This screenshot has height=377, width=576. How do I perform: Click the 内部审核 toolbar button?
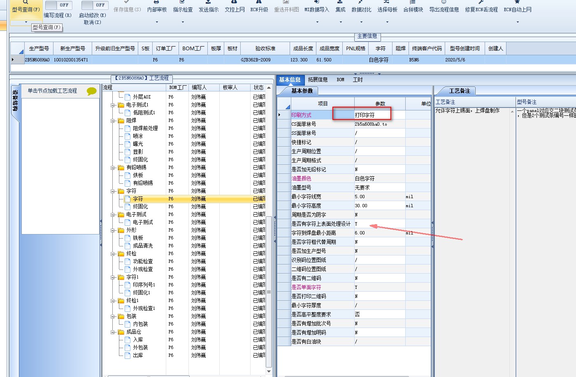click(157, 7)
